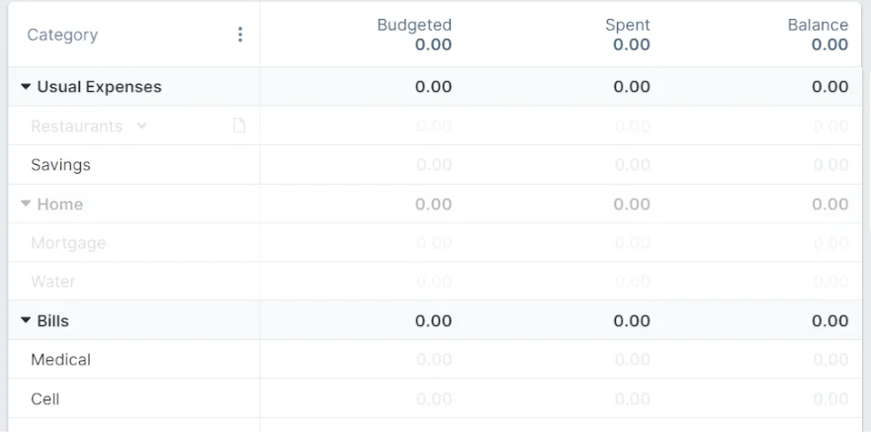The width and height of the screenshot is (871, 432).
Task: Select the Savings category name
Action: click(x=60, y=165)
